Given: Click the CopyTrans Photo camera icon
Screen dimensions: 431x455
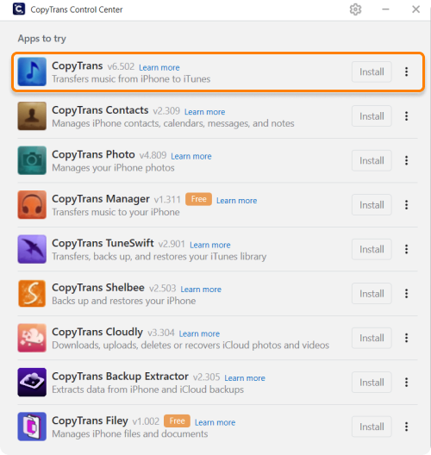Looking at the screenshot, I should [32, 160].
